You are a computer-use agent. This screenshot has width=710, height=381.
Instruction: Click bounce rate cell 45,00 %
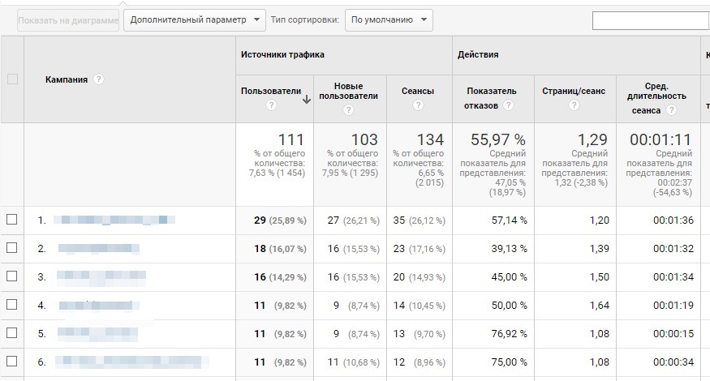point(509,277)
